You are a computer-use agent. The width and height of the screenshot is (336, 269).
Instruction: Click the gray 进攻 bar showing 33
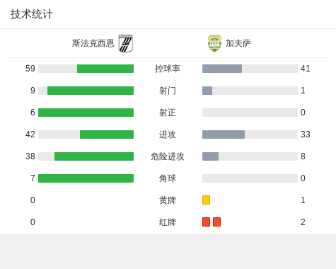(224, 134)
